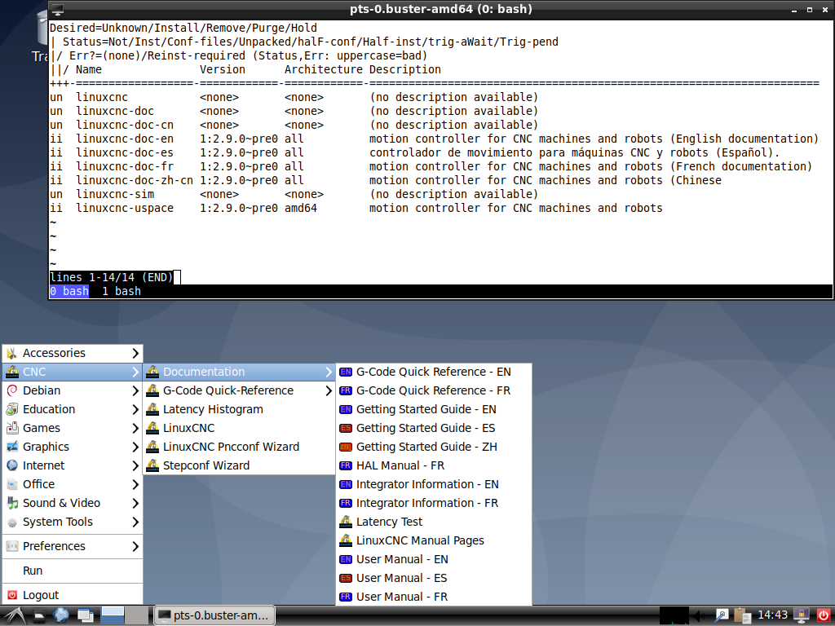Click the FR icon for User Manual
835x626 pixels.
pyautogui.click(x=346, y=597)
